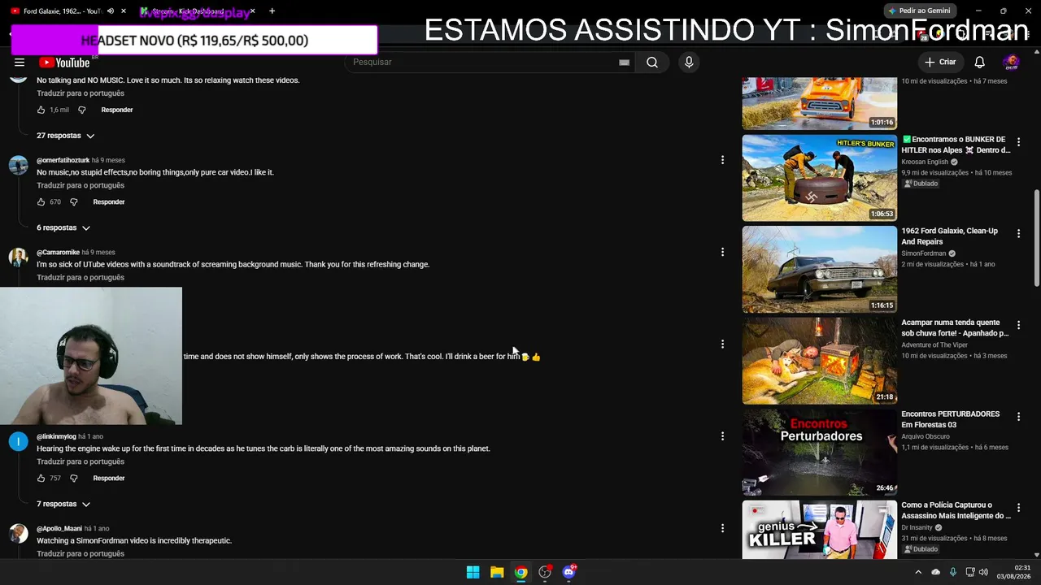
Task: Open options menu for @omerfatihozturk comment
Action: tap(722, 160)
